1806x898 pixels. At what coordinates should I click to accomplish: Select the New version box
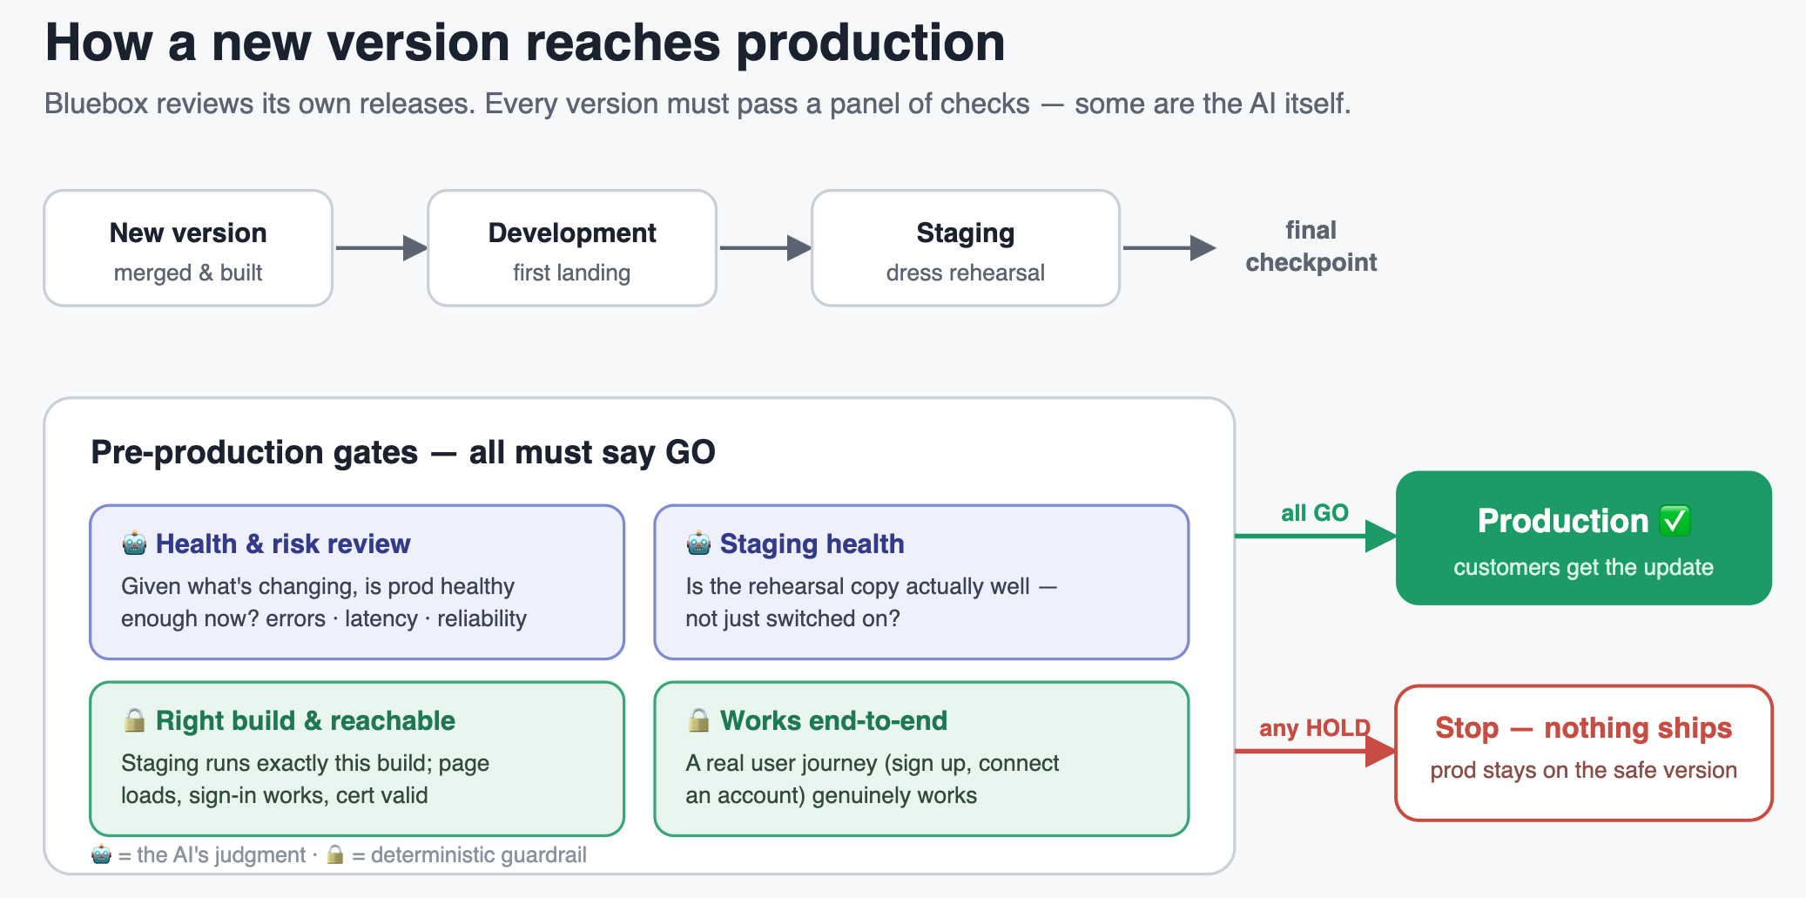[188, 248]
